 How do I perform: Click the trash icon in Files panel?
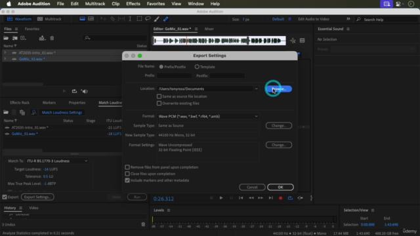click(52, 38)
